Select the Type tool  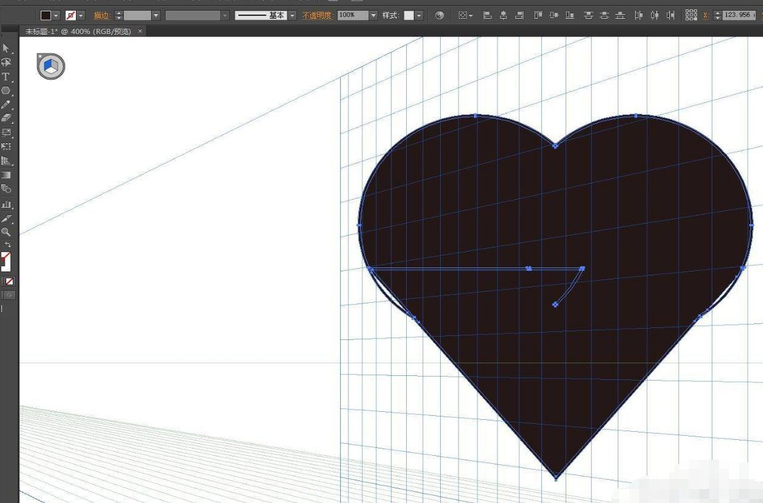[6, 77]
